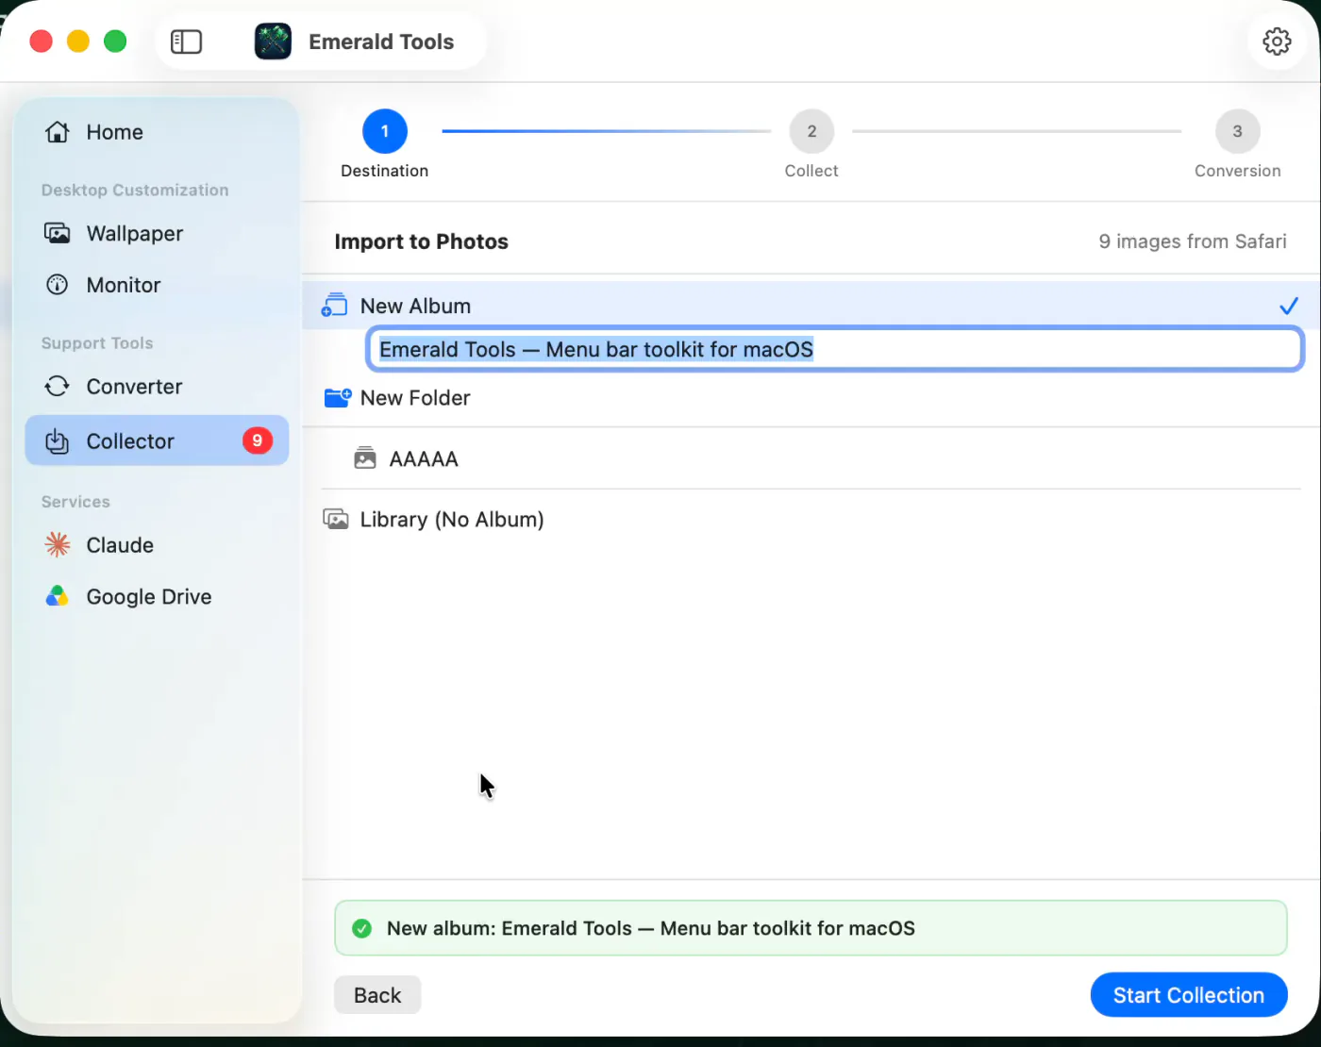Select the Collector download icon
Image resolution: width=1321 pixels, height=1047 pixels.
coord(58,440)
